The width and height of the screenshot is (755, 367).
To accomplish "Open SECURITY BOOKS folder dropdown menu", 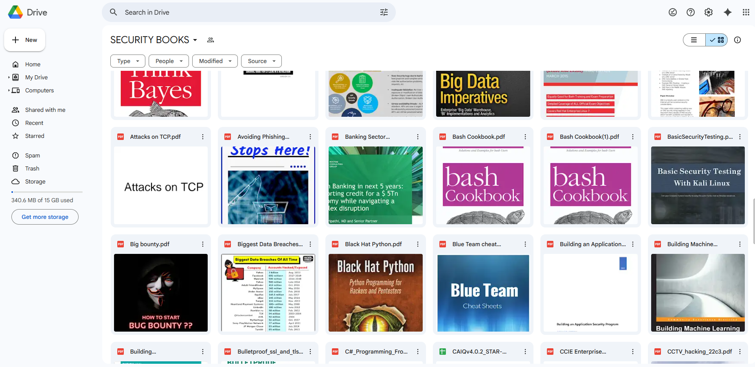I will pos(195,40).
